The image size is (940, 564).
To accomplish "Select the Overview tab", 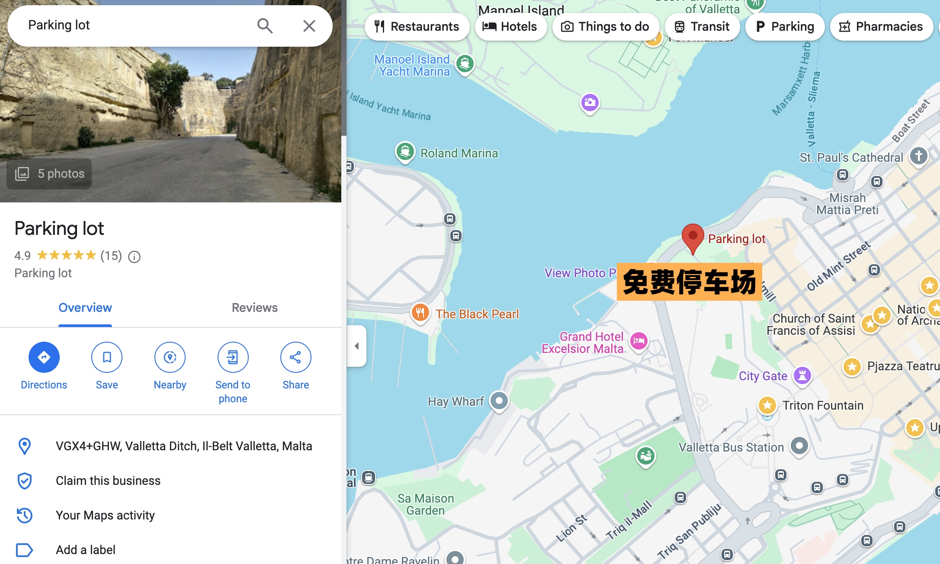I will tap(85, 308).
